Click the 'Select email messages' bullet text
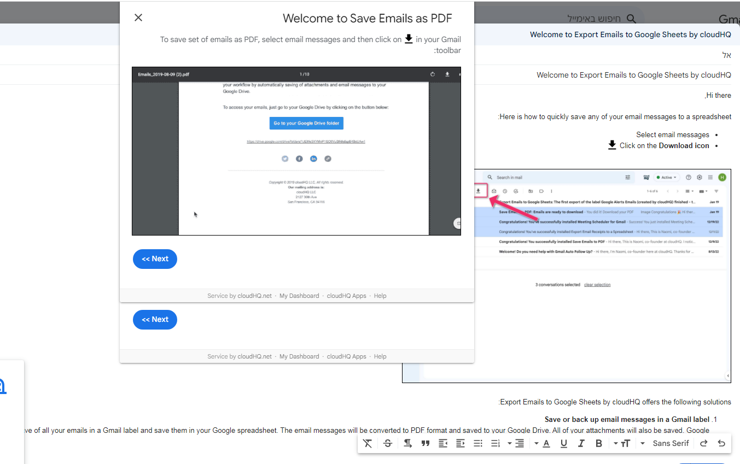740x464 pixels. tap(673, 134)
